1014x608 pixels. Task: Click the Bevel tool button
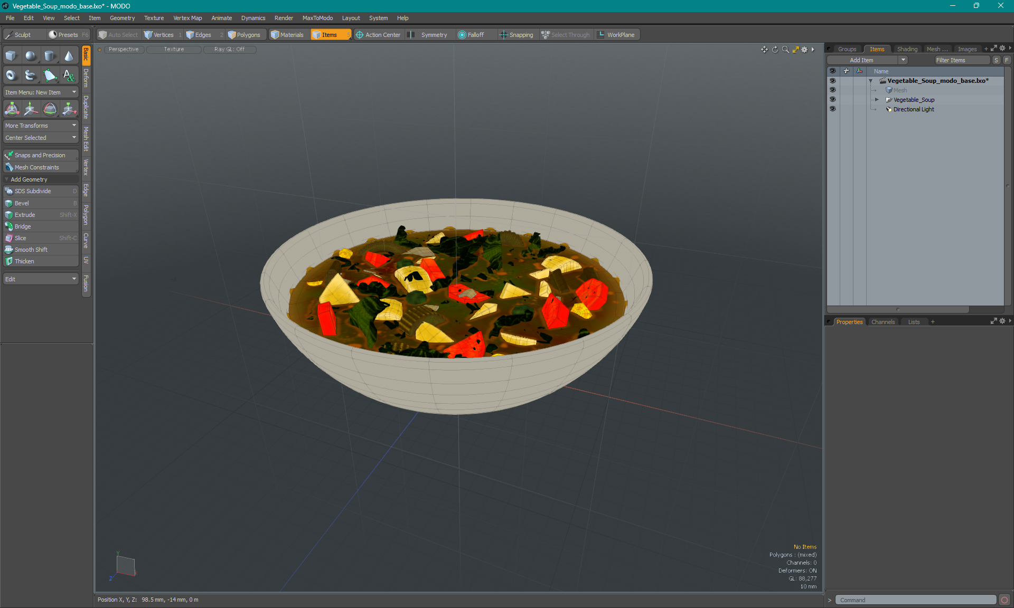(x=41, y=203)
